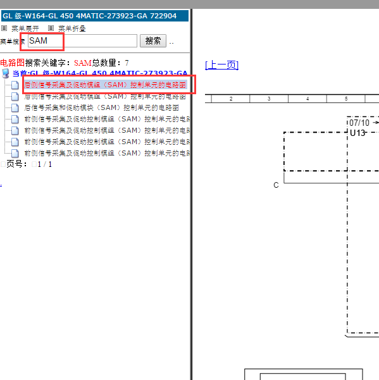Screen dimensions: 379x380
Task: Open 后信号采集和促动模块（SAM）控制单元的电路图 entry
Action: click(101, 107)
